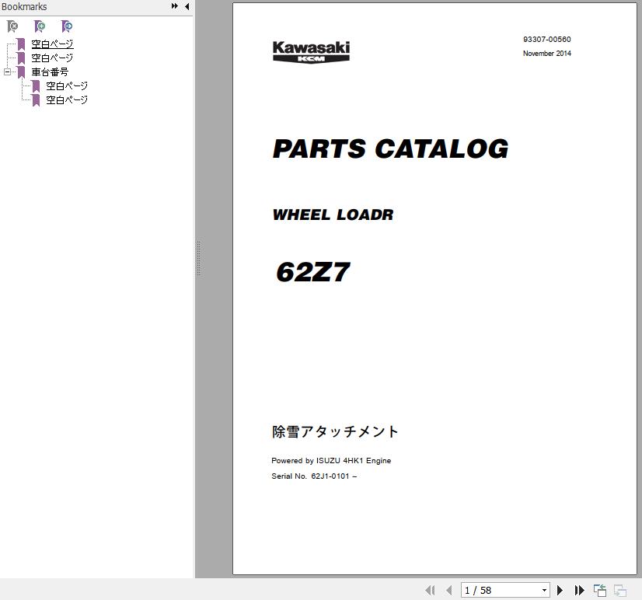Click the November 2014 date
This screenshot has width=642, height=600.
tap(546, 54)
